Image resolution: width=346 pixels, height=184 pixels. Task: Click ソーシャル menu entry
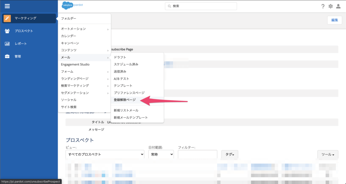tap(84, 100)
